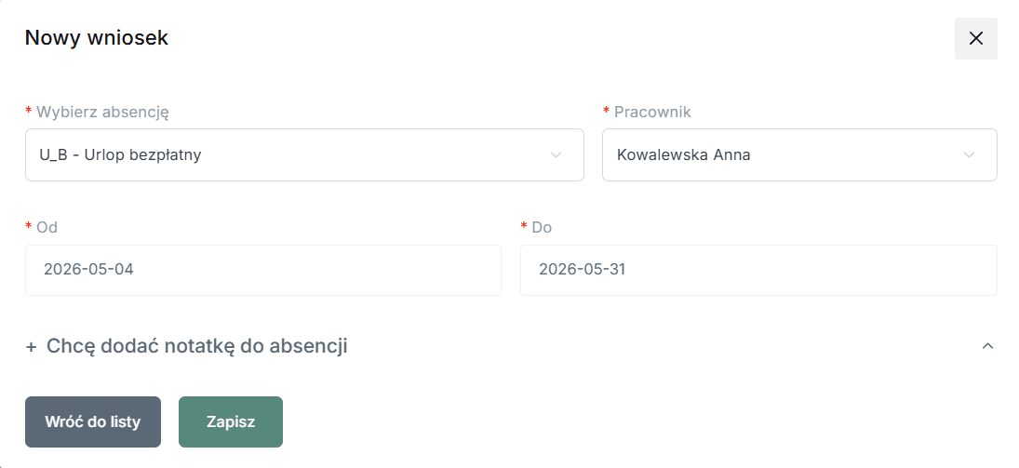This screenshot has height=468, width=1019.
Task: Click the Do date field showing 2026-05-31
Action: pos(758,270)
